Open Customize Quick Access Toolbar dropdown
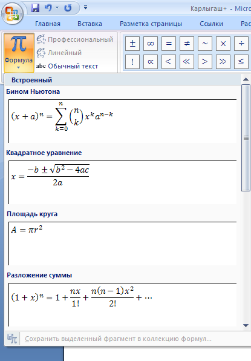Viewport: 251px width, 361px height. pyautogui.click(x=85, y=8)
